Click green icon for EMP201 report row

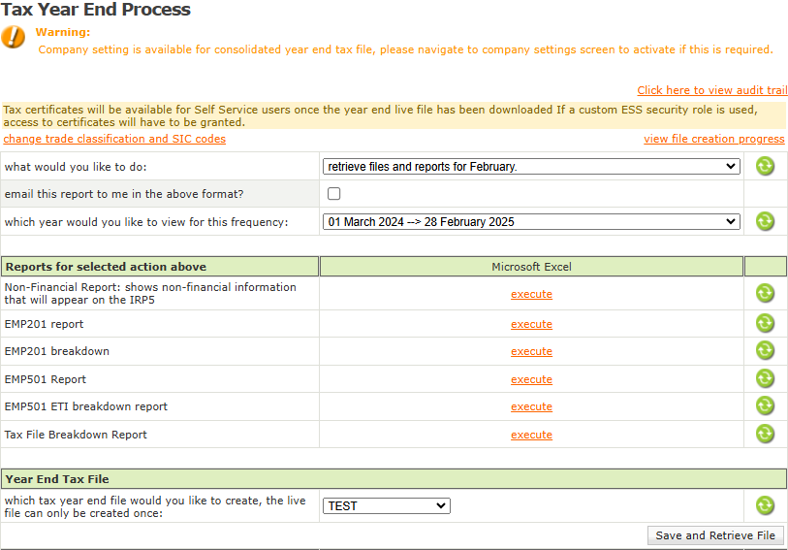(x=765, y=323)
